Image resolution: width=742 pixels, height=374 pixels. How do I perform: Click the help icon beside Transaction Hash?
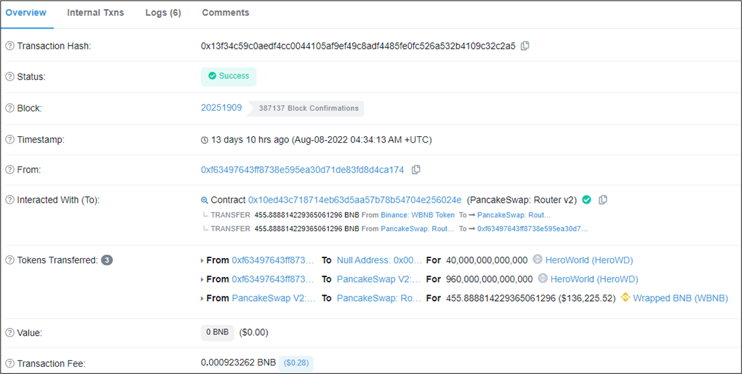pos(10,46)
